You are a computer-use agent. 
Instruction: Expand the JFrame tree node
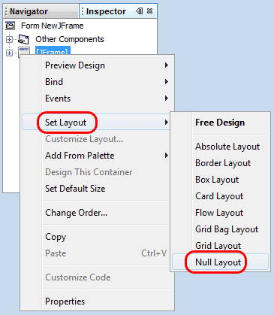pos(9,53)
